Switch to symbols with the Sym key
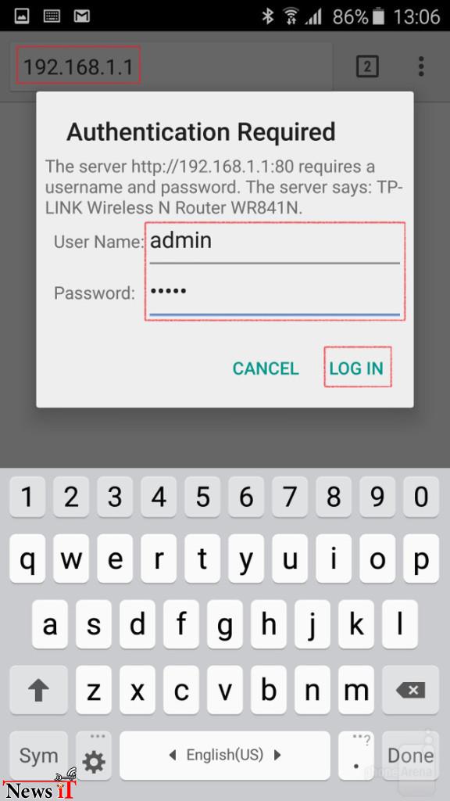Image resolution: width=450 pixels, height=801 pixels. (38, 756)
